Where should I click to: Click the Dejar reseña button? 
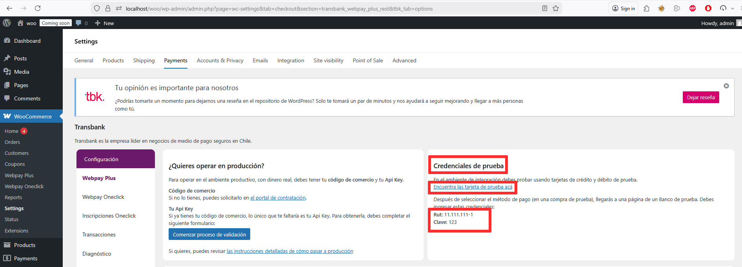tap(701, 97)
